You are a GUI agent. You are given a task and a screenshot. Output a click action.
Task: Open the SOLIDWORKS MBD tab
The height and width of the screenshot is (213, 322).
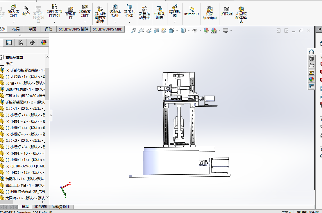108,29
